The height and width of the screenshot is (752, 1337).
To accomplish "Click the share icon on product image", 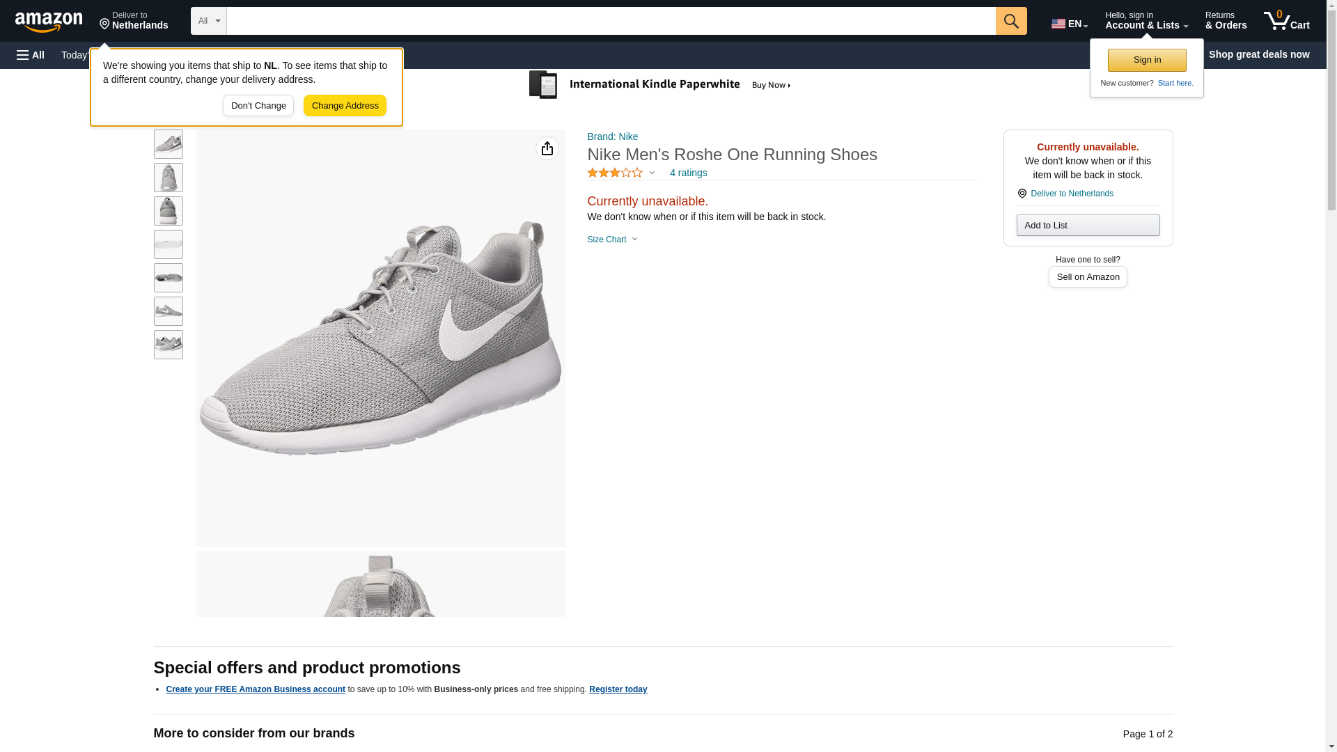I will click(547, 148).
